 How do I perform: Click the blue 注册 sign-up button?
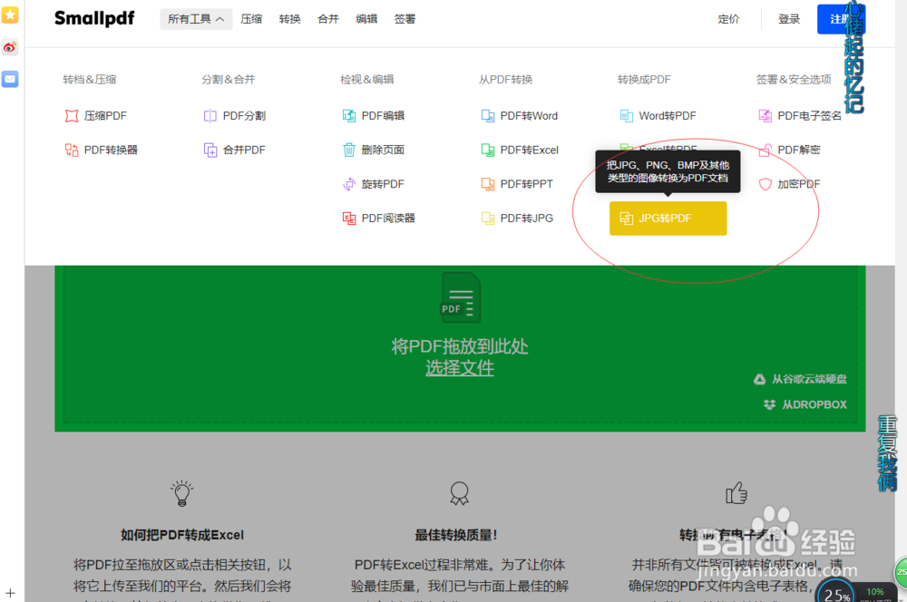[x=841, y=19]
